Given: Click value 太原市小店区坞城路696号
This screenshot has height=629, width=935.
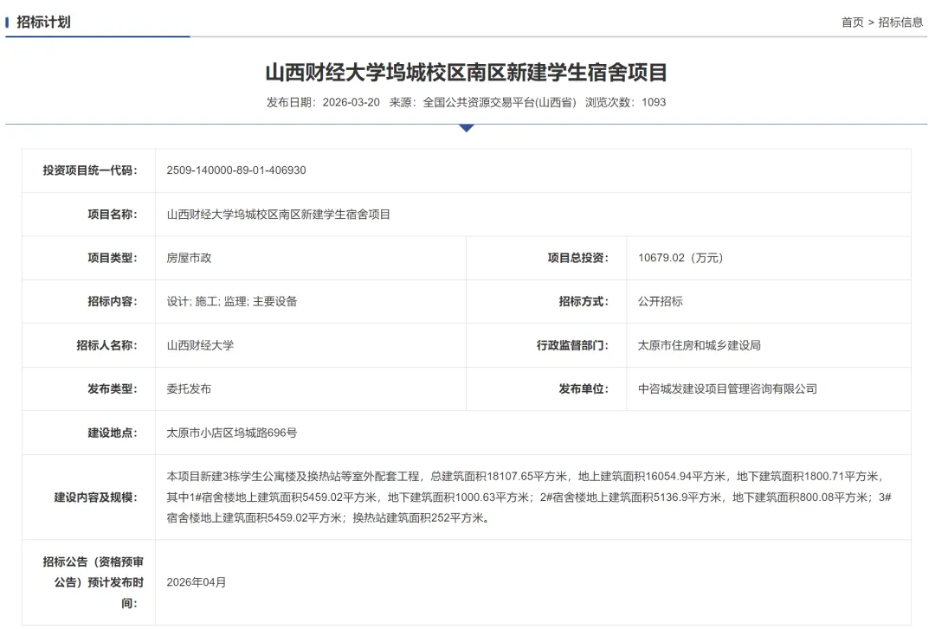Looking at the screenshot, I should click(x=232, y=433).
